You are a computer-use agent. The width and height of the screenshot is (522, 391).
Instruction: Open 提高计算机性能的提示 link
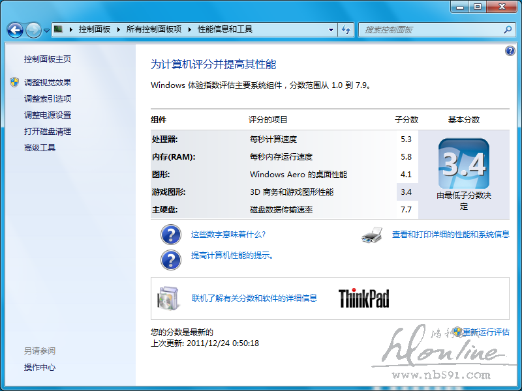(x=232, y=255)
